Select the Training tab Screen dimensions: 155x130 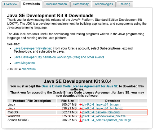point(125,4)
